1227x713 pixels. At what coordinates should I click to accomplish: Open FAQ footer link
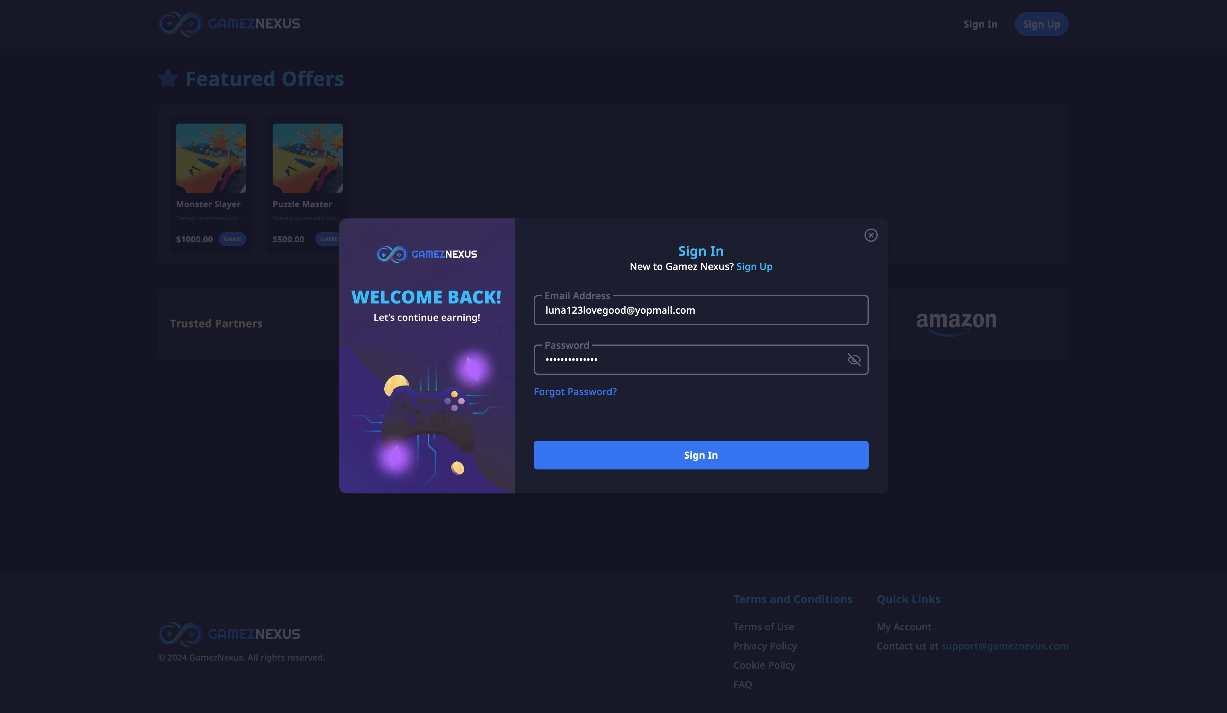(743, 684)
